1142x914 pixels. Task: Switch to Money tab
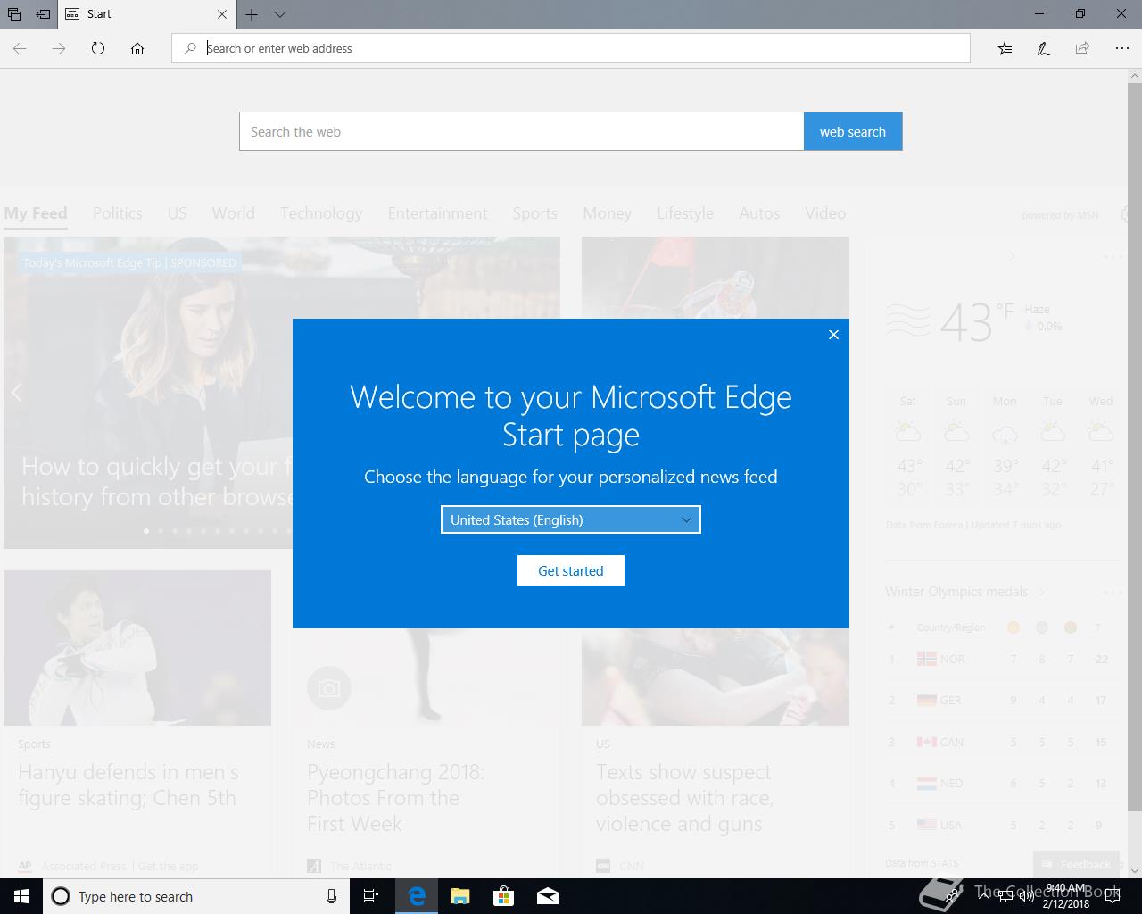pos(607,213)
